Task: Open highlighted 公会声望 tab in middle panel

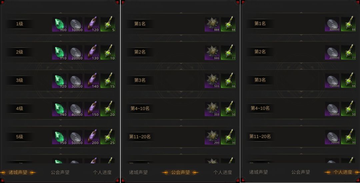Action: (x=180, y=172)
